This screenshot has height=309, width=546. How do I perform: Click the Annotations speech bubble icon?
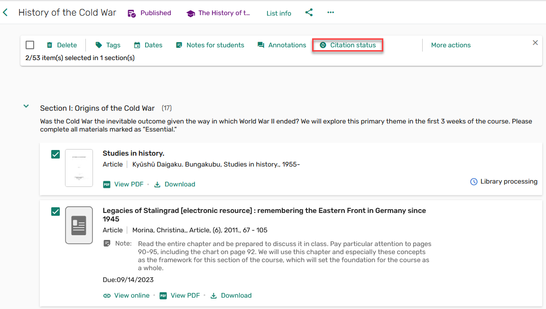point(261,45)
